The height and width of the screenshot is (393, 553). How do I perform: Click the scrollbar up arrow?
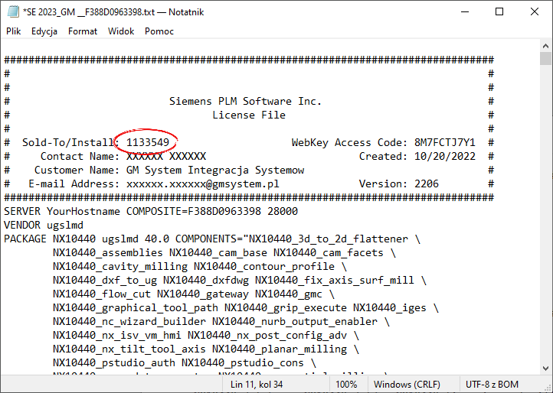tap(545, 46)
